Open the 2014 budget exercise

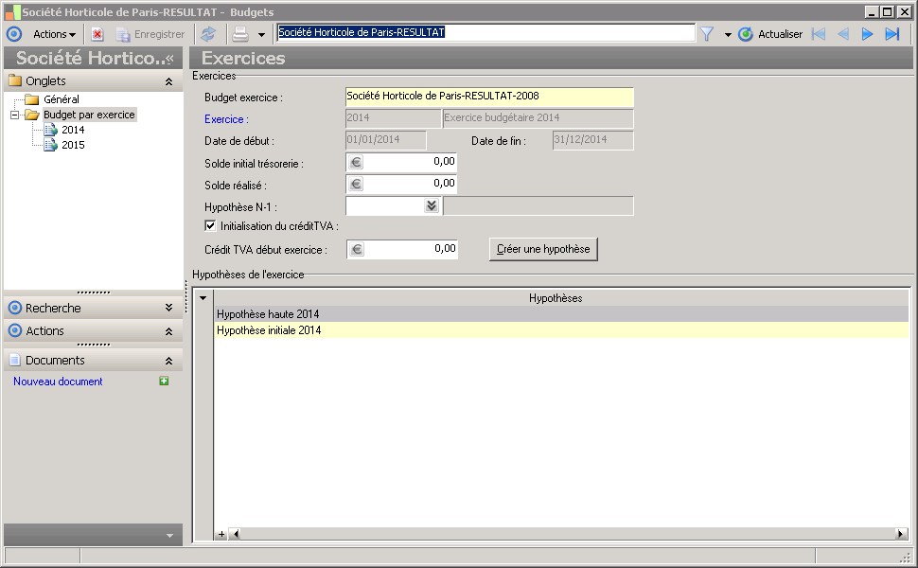pos(73,130)
